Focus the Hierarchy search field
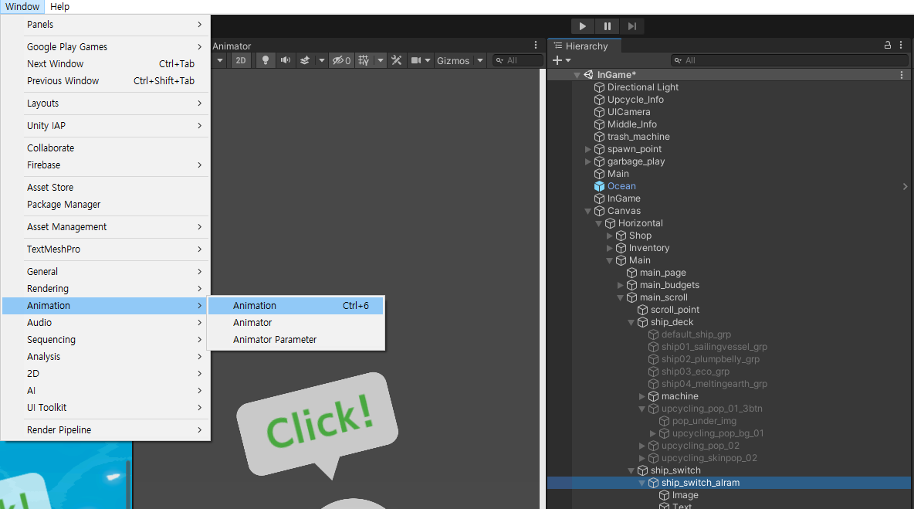This screenshot has height=509, width=914. coord(790,61)
